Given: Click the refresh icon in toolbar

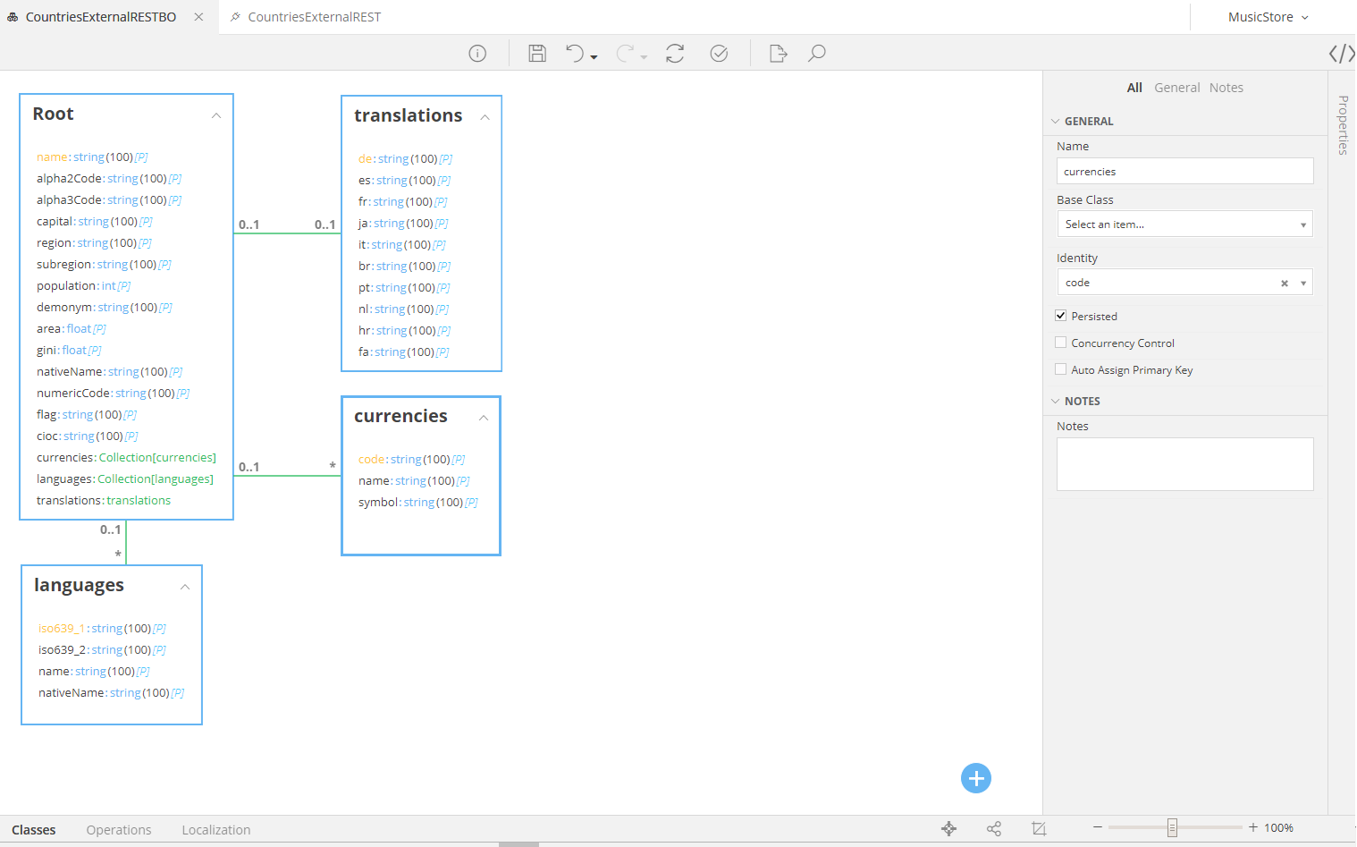Looking at the screenshot, I should (x=675, y=54).
